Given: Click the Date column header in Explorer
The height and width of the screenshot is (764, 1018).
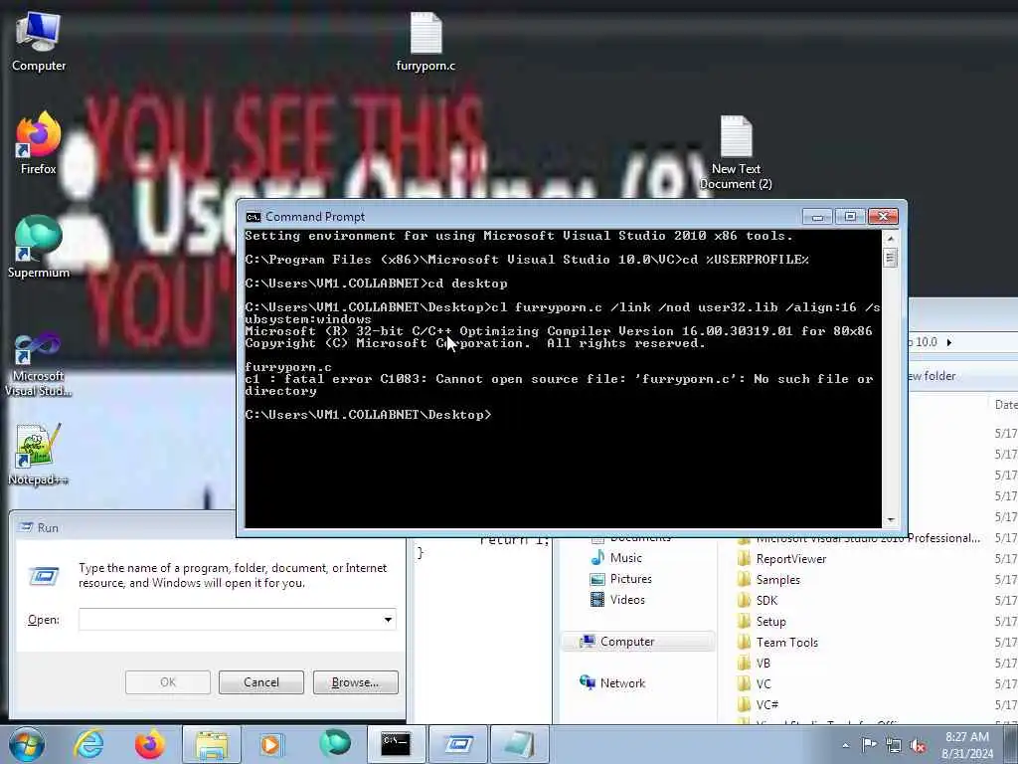Looking at the screenshot, I should 1006,404.
